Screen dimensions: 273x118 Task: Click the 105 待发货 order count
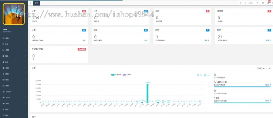[36, 18]
